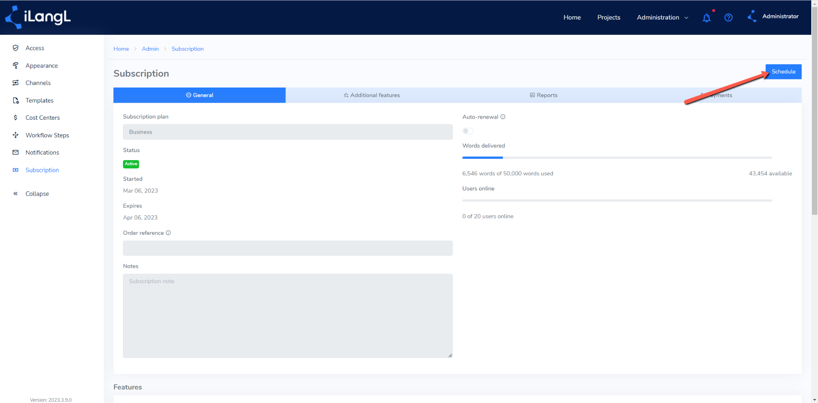Image resolution: width=818 pixels, height=403 pixels.
Task: Open the Administration menu
Action: (x=662, y=17)
